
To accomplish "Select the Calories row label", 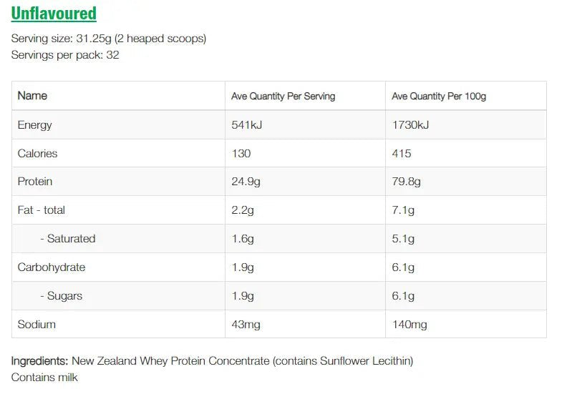I will click(37, 154).
